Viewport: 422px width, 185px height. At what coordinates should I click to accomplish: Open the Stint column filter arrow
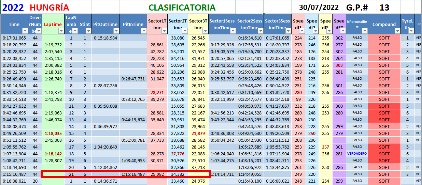click(x=88, y=31)
